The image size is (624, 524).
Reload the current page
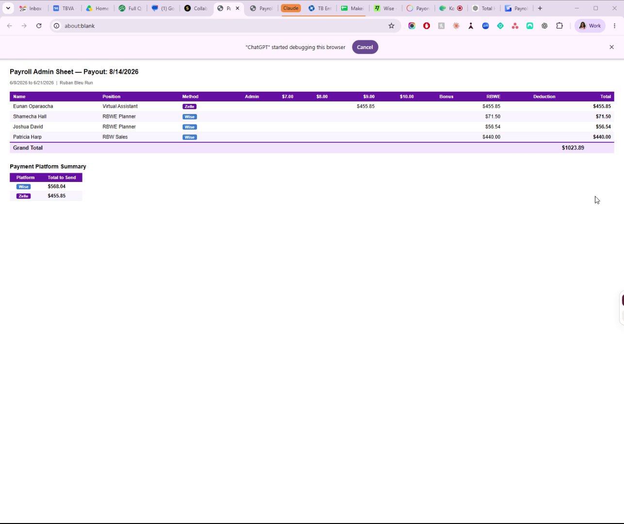click(x=39, y=26)
